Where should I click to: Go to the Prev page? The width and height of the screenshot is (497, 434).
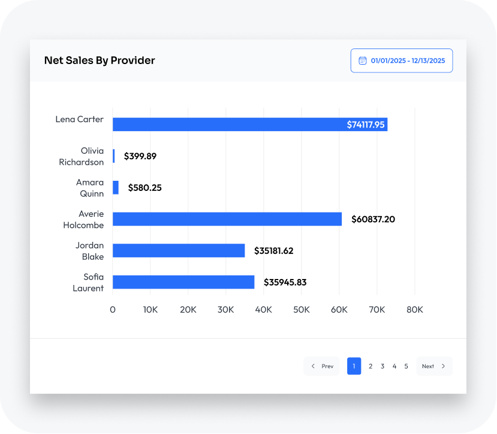[322, 366]
